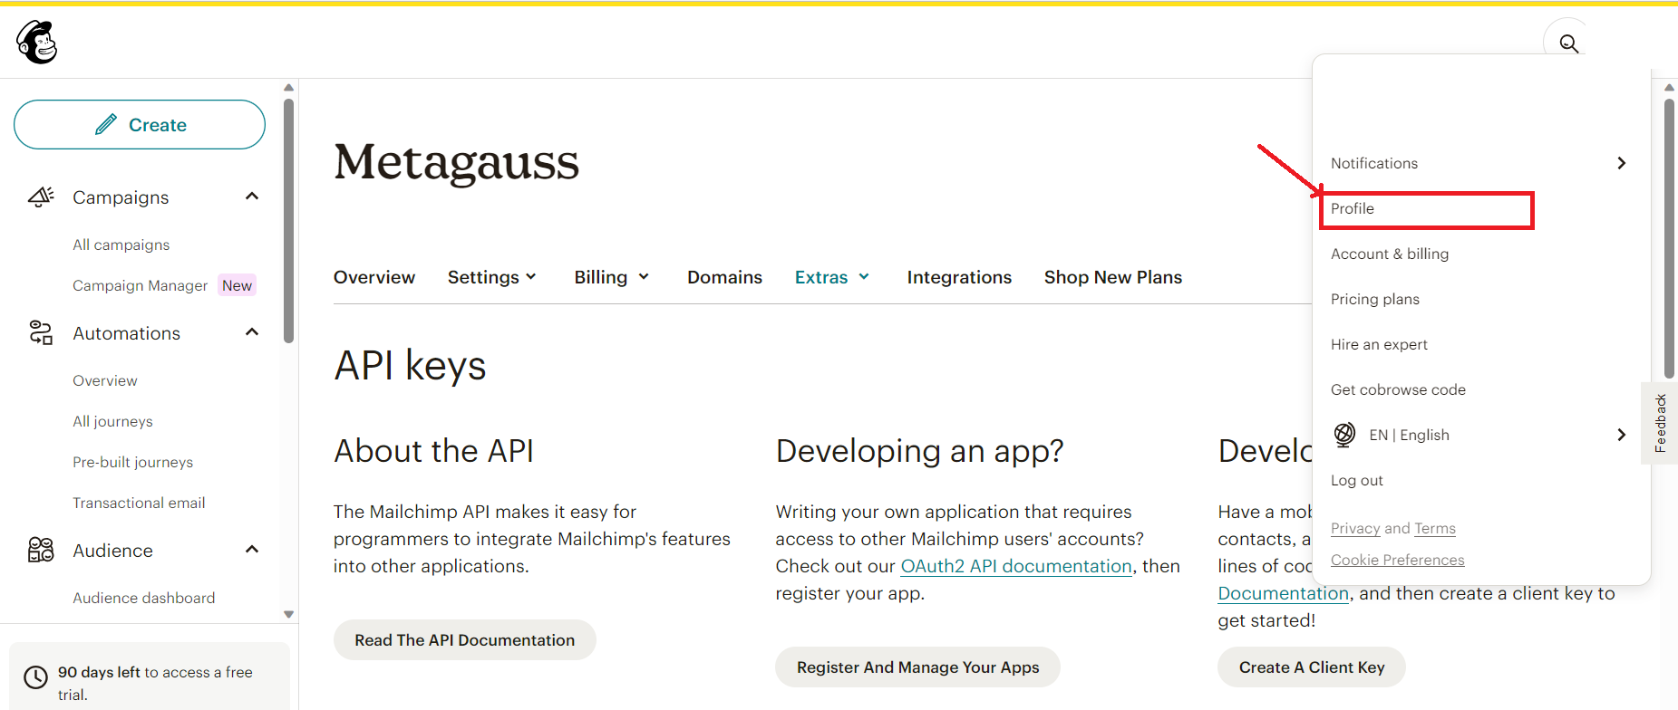This screenshot has width=1678, height=710.
Task: Click the Campaigns megaphone icon
Action: [x=41, y=197]
